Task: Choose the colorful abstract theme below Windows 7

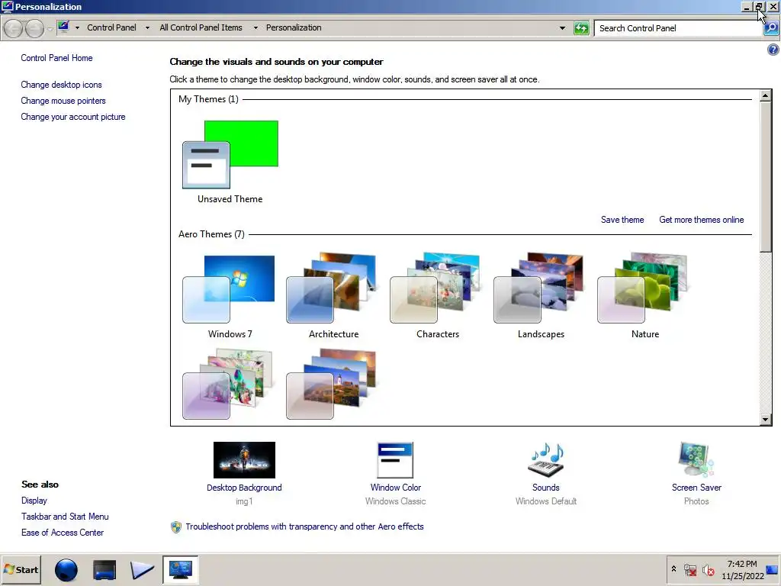Action: (x=227, y=384)
